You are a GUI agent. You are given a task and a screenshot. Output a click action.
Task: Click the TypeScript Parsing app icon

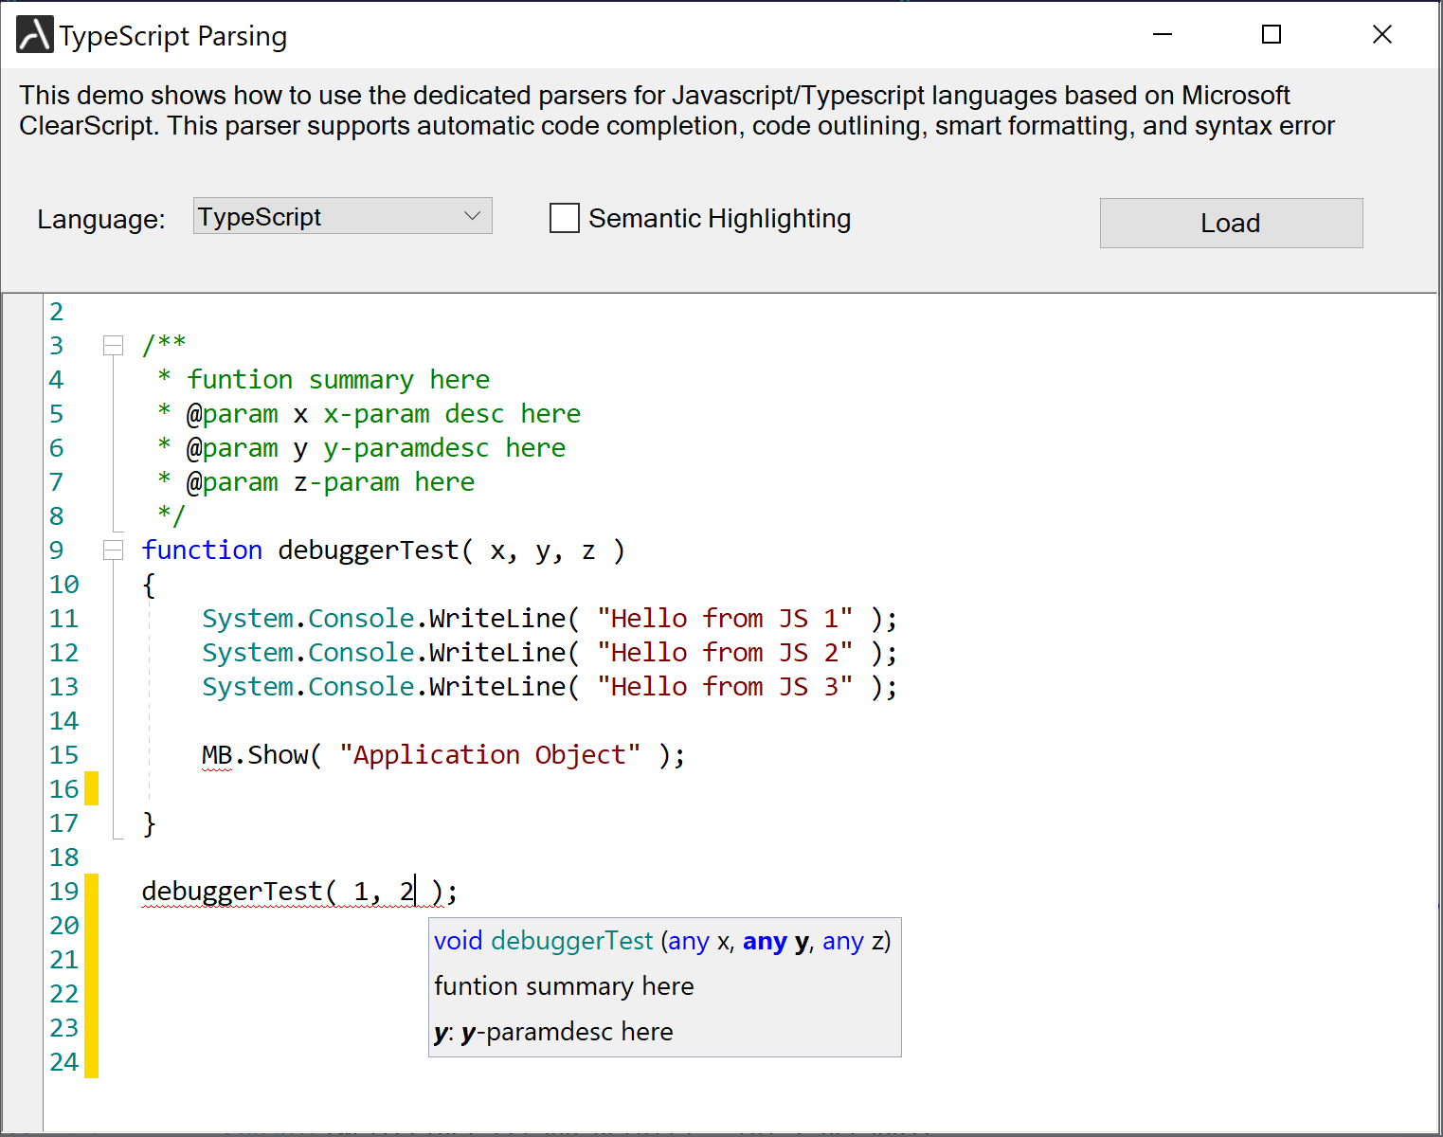point(35,35)
